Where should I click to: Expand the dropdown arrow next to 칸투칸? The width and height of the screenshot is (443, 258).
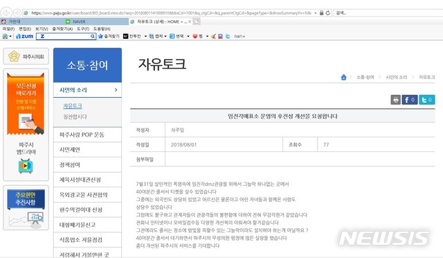click(x=145, y=36)
